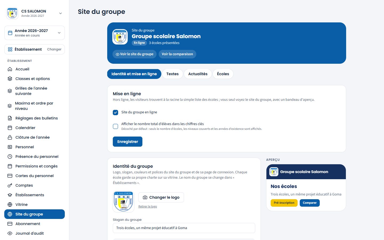This screenshot has height=240, width=384.
Task: Uncheck Site du groupe en ligne
Action: (115, 113)
